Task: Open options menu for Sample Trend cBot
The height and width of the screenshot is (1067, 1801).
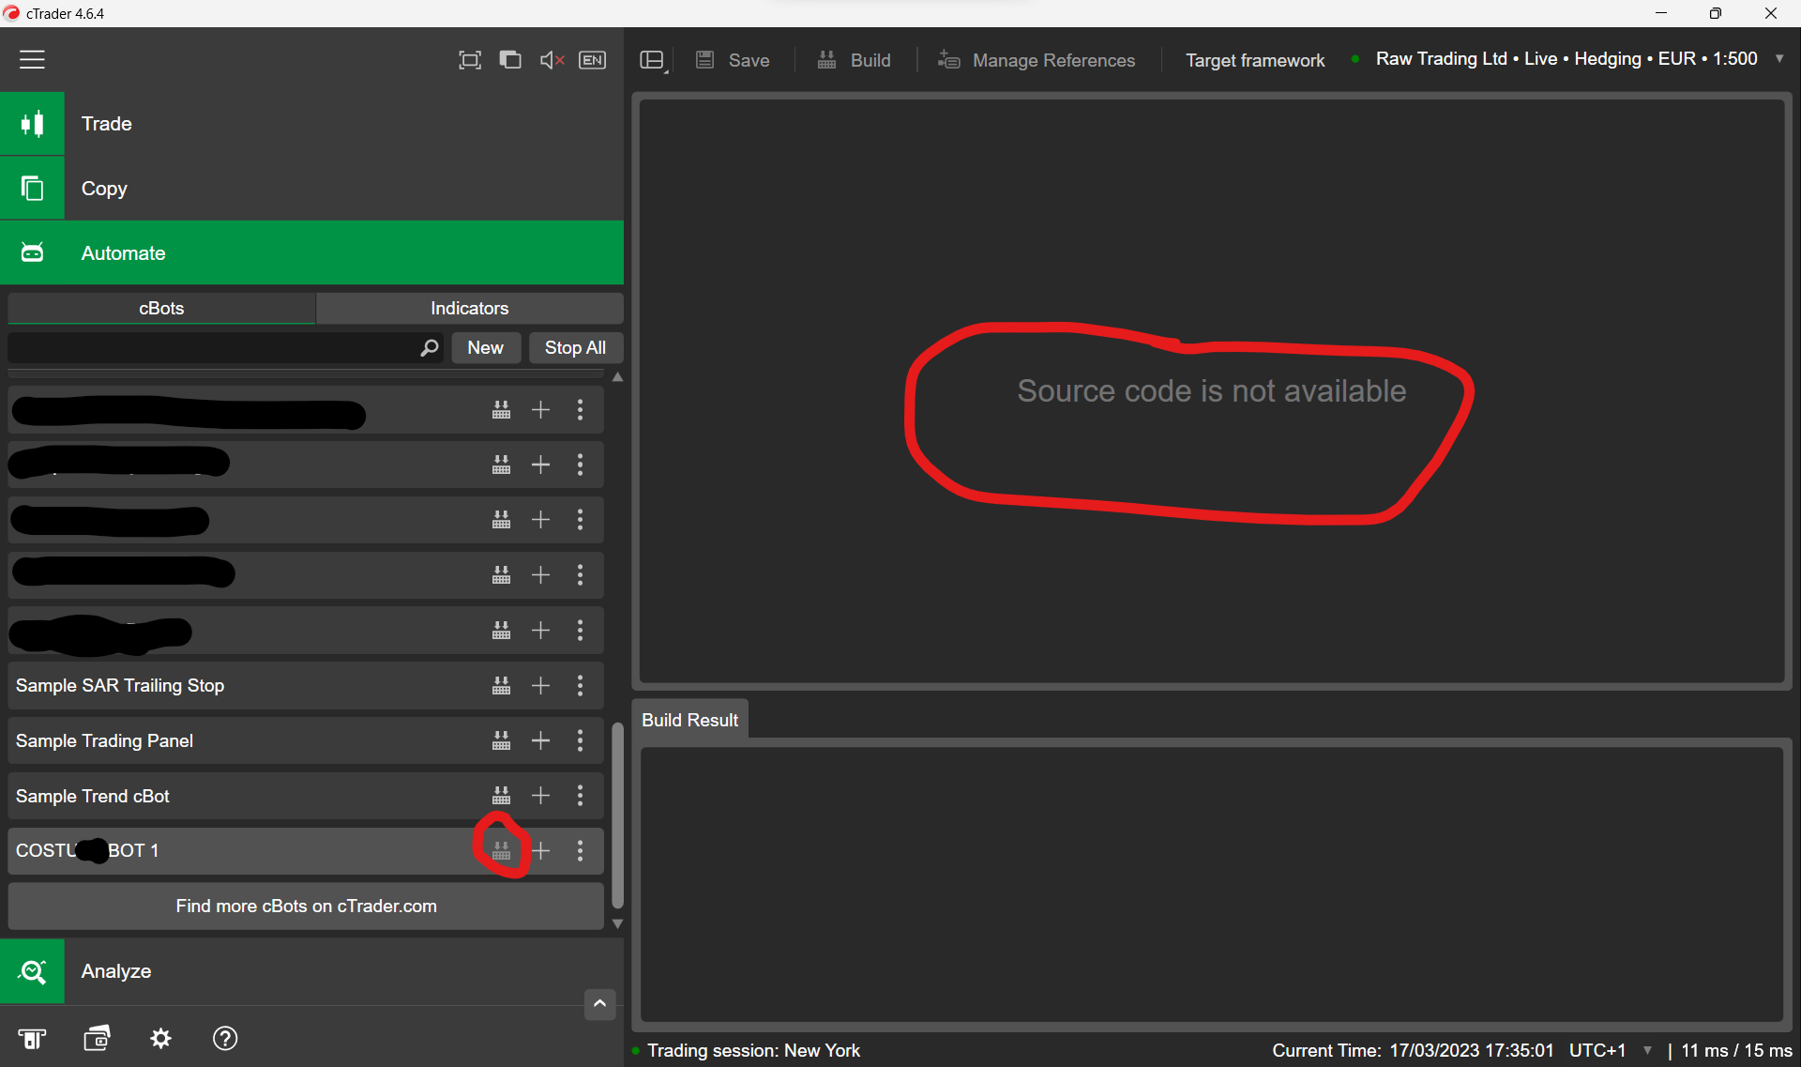Action: click(x=580, y=796)
